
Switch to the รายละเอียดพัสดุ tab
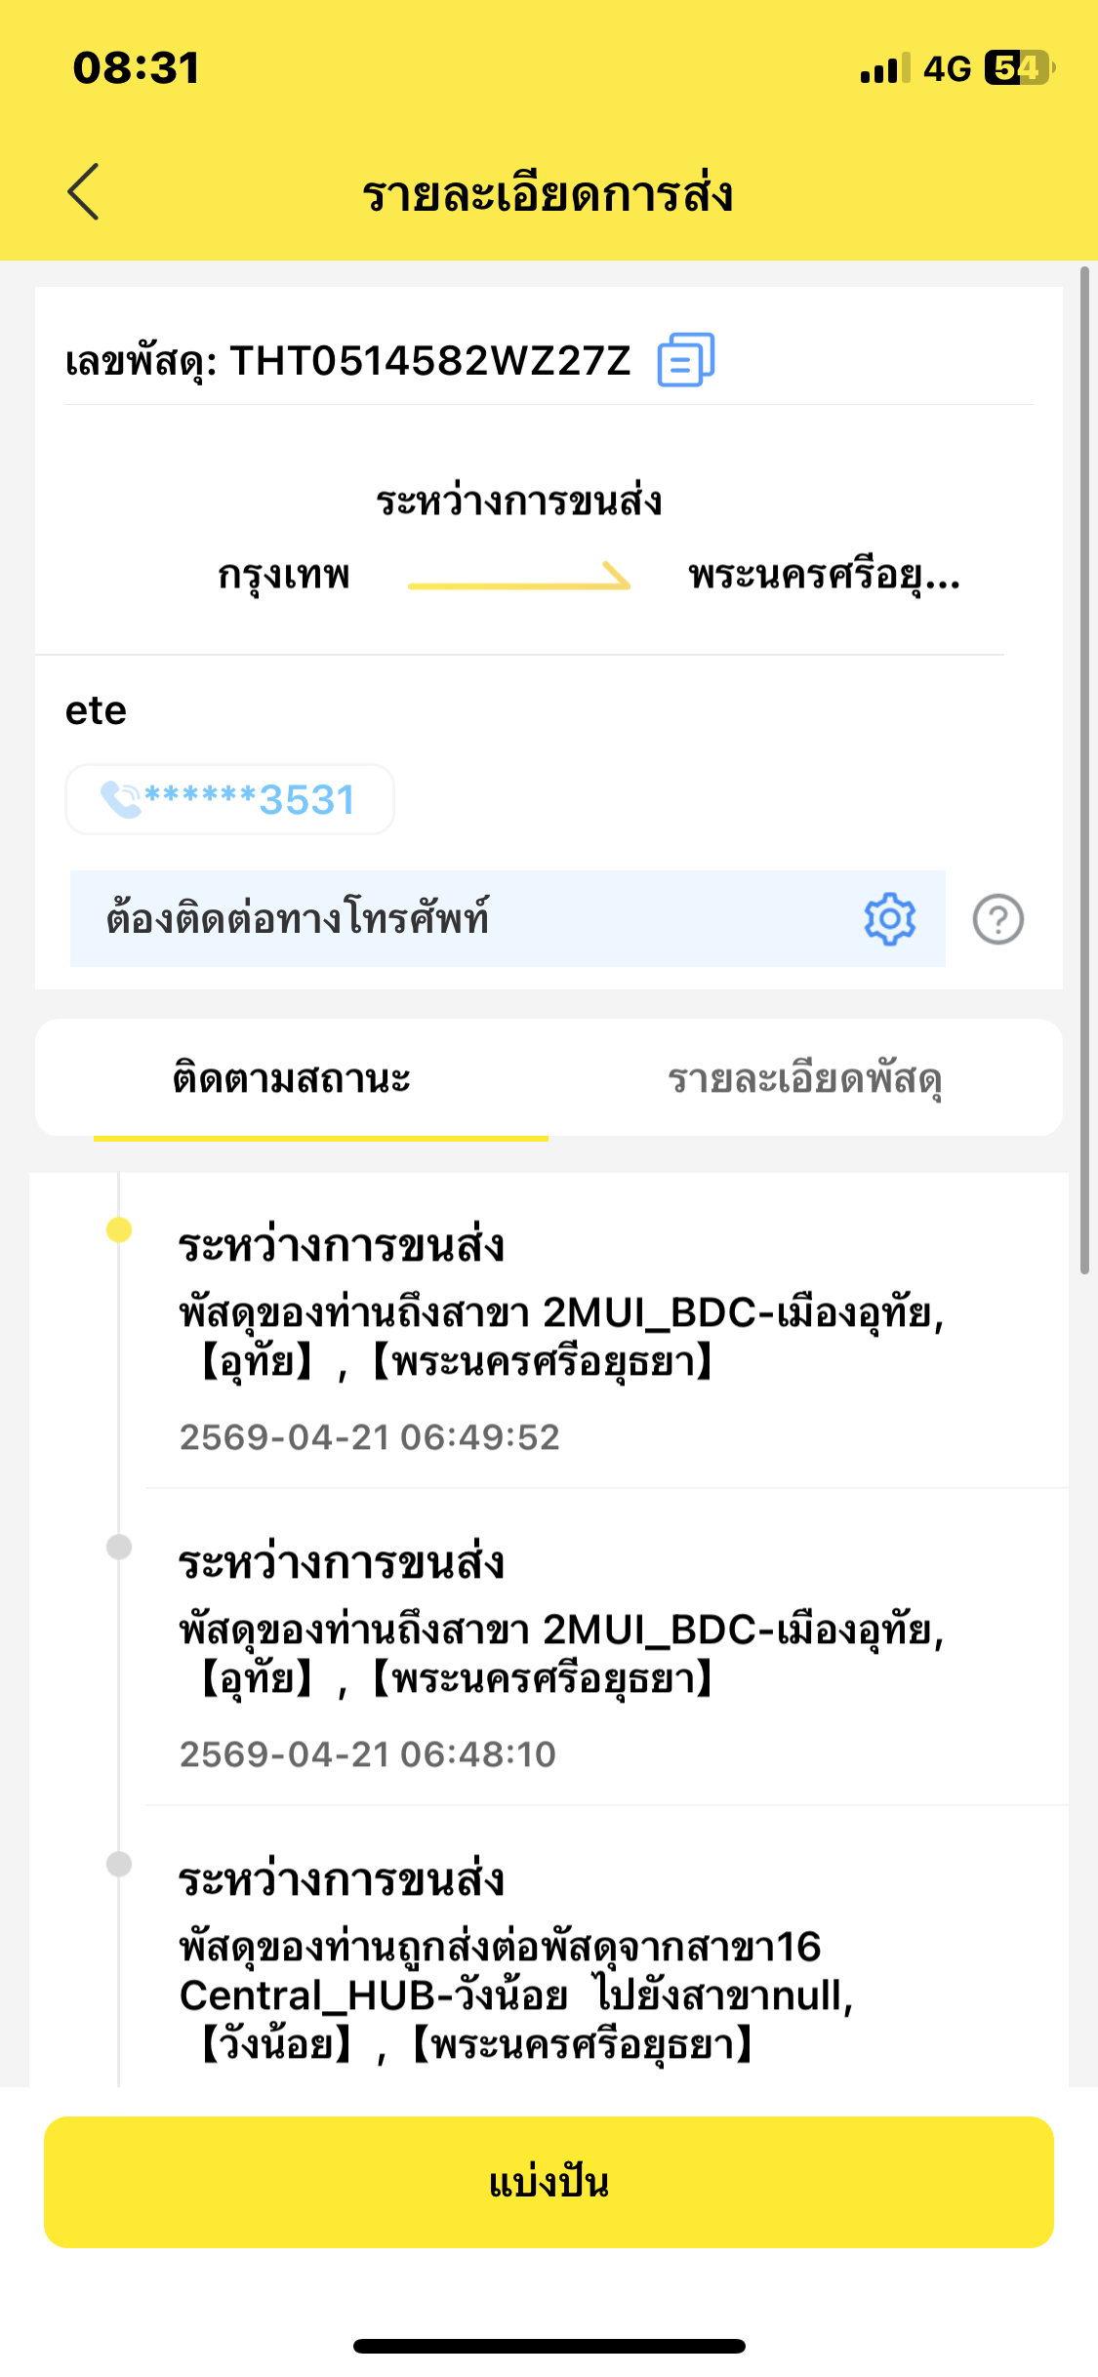click(x=805, y=1079)
